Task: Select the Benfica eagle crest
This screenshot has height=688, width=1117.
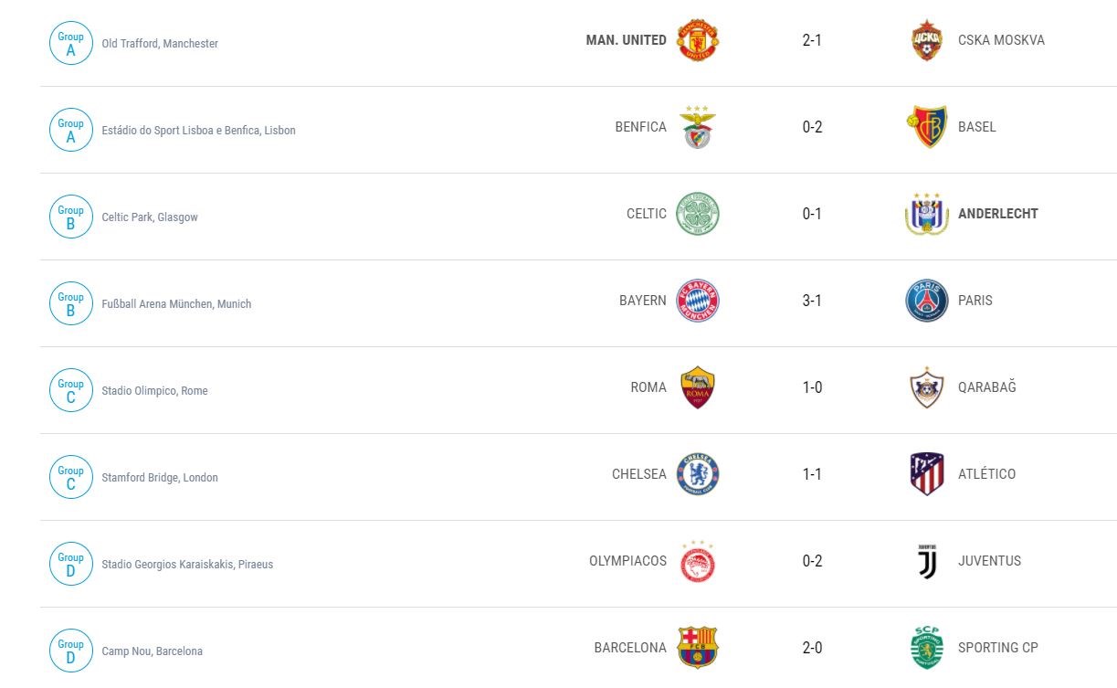Action: pyautogui.click(x=698, y=127)
